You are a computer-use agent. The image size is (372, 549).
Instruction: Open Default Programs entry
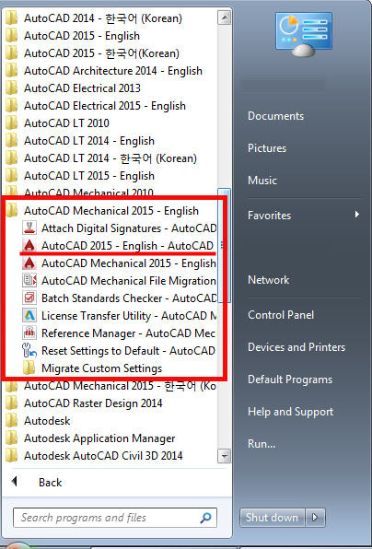(290, 380)
